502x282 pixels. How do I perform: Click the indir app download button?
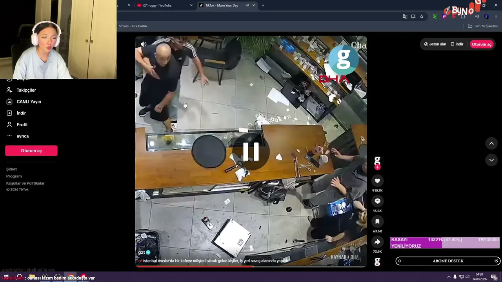[457, 44]
